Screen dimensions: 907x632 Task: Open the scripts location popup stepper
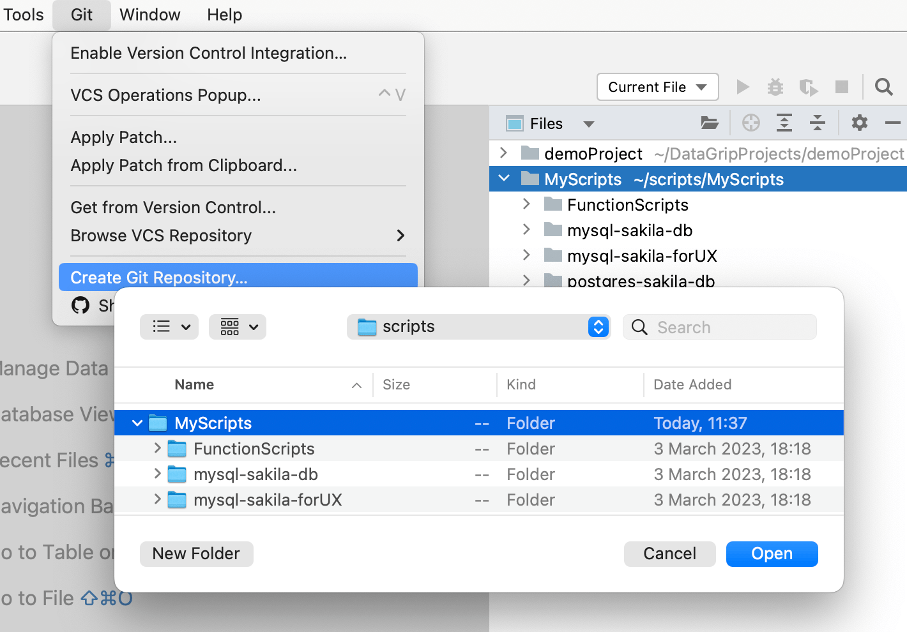click(x=598, y=327)
